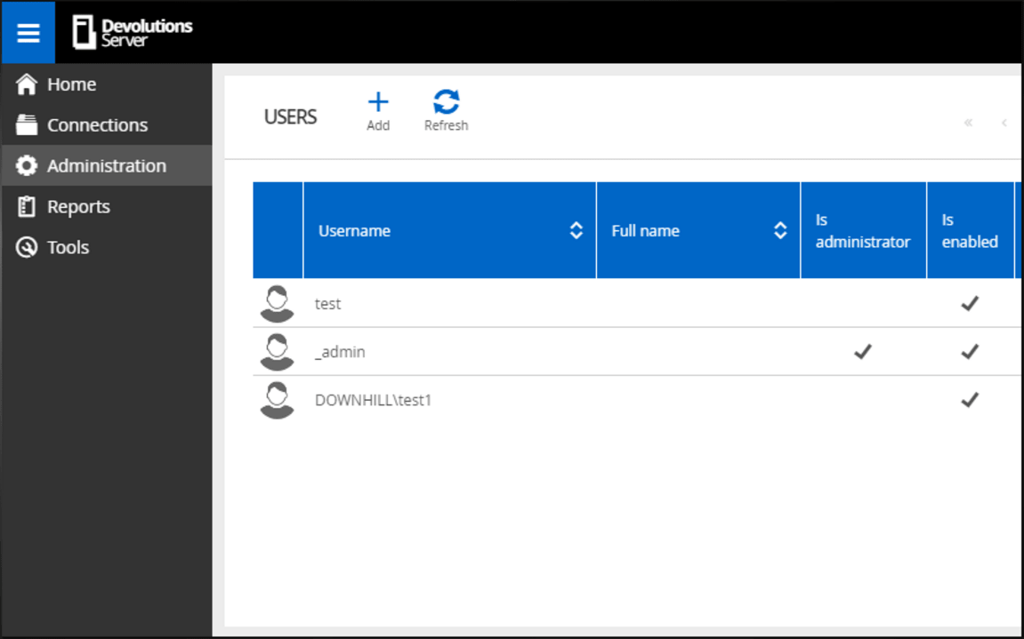Click the Refresh users icon
This screenshot has height=639, width=1024.
point(446,102)
